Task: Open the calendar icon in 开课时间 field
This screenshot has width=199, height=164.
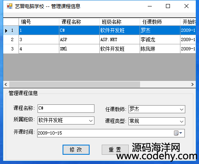Action: [178, 133]
